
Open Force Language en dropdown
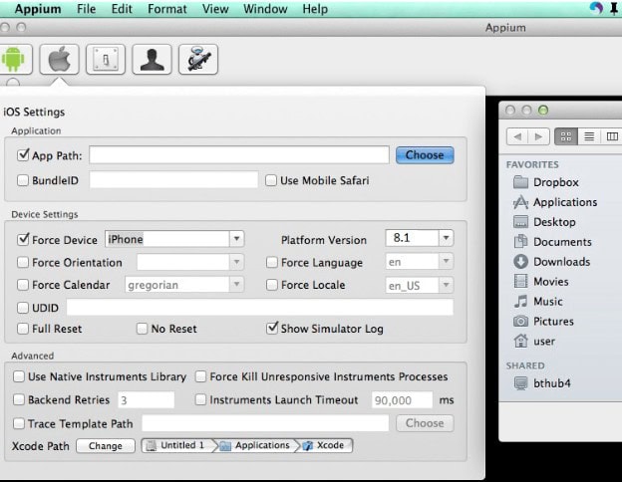[446, 261]
